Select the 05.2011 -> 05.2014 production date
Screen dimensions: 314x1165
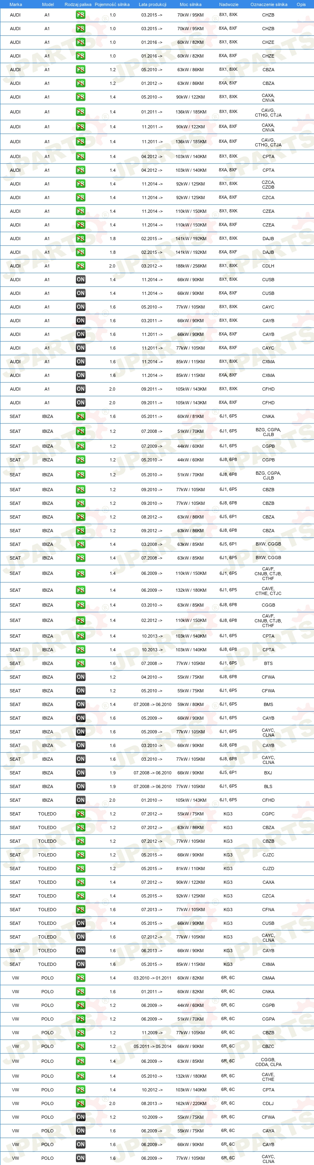153,1046
